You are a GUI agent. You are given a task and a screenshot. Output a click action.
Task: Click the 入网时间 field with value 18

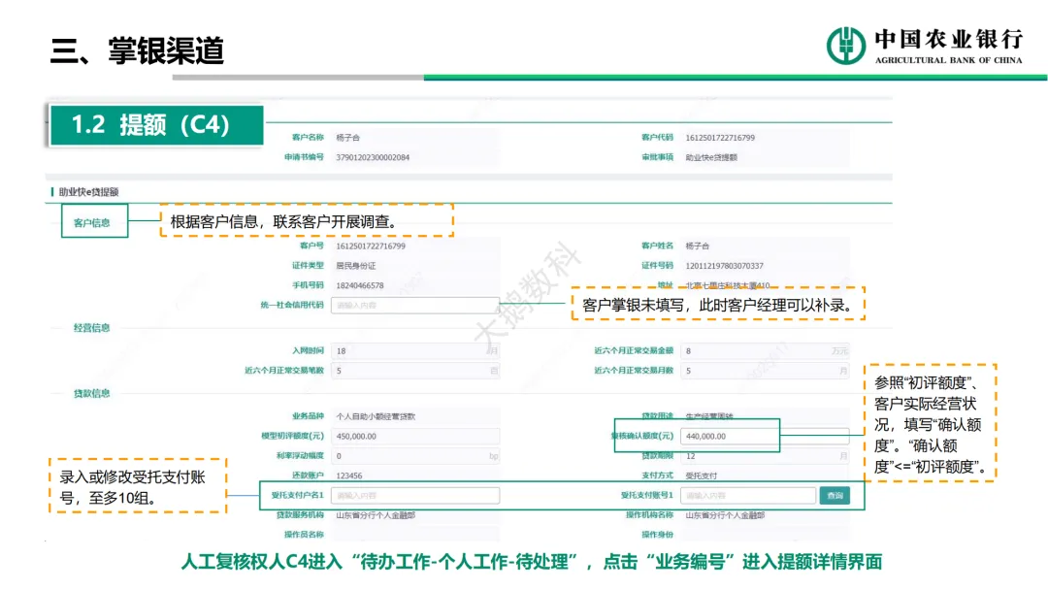tap(414, 350)
